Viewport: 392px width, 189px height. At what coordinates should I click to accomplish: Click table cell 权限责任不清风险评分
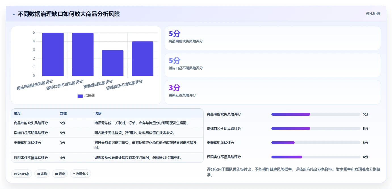[31, 158]
